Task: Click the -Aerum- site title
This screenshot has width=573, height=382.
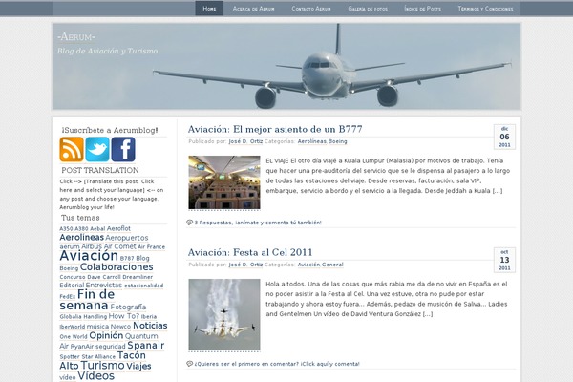Action: [x=76, y=37]
